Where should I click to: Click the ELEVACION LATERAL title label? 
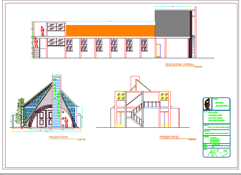click(180, 65)
